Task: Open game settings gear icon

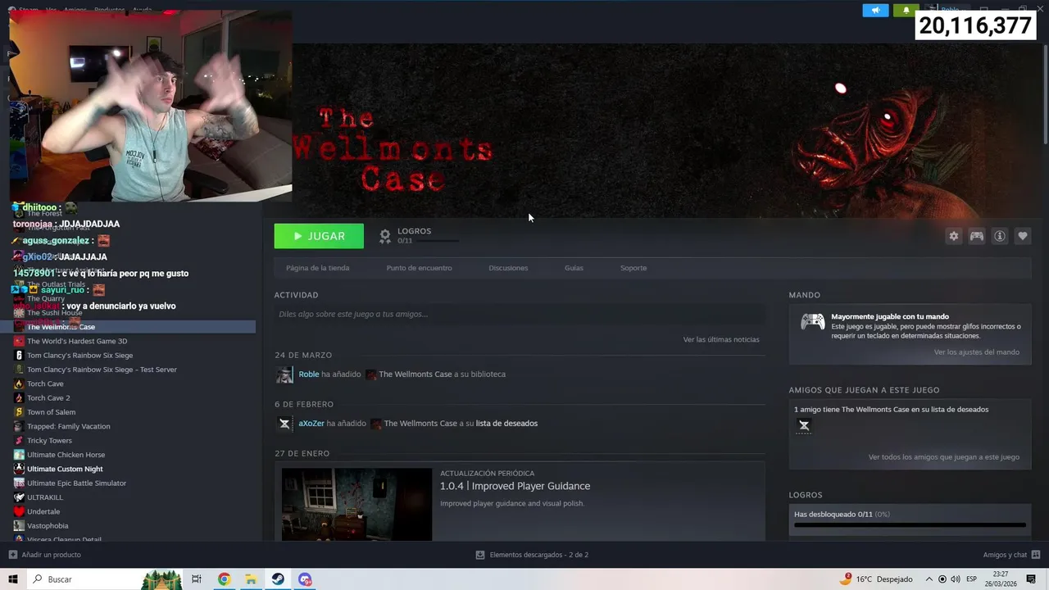Action: pyautogui.click(x=954, y=236)
